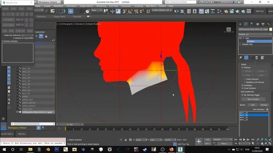This screenshot has height=153, width=273.
Task: Switch to Create command panel tab
Action: (241, 24)
